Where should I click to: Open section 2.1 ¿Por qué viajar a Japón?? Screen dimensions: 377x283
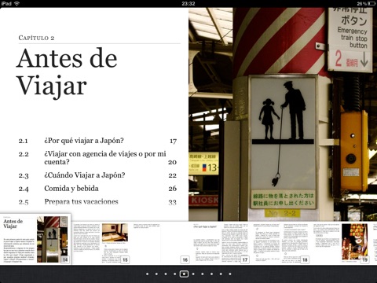(x=97, y=141)
